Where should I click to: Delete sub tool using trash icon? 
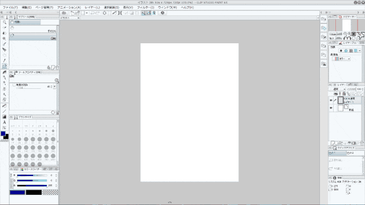point(57,68)
